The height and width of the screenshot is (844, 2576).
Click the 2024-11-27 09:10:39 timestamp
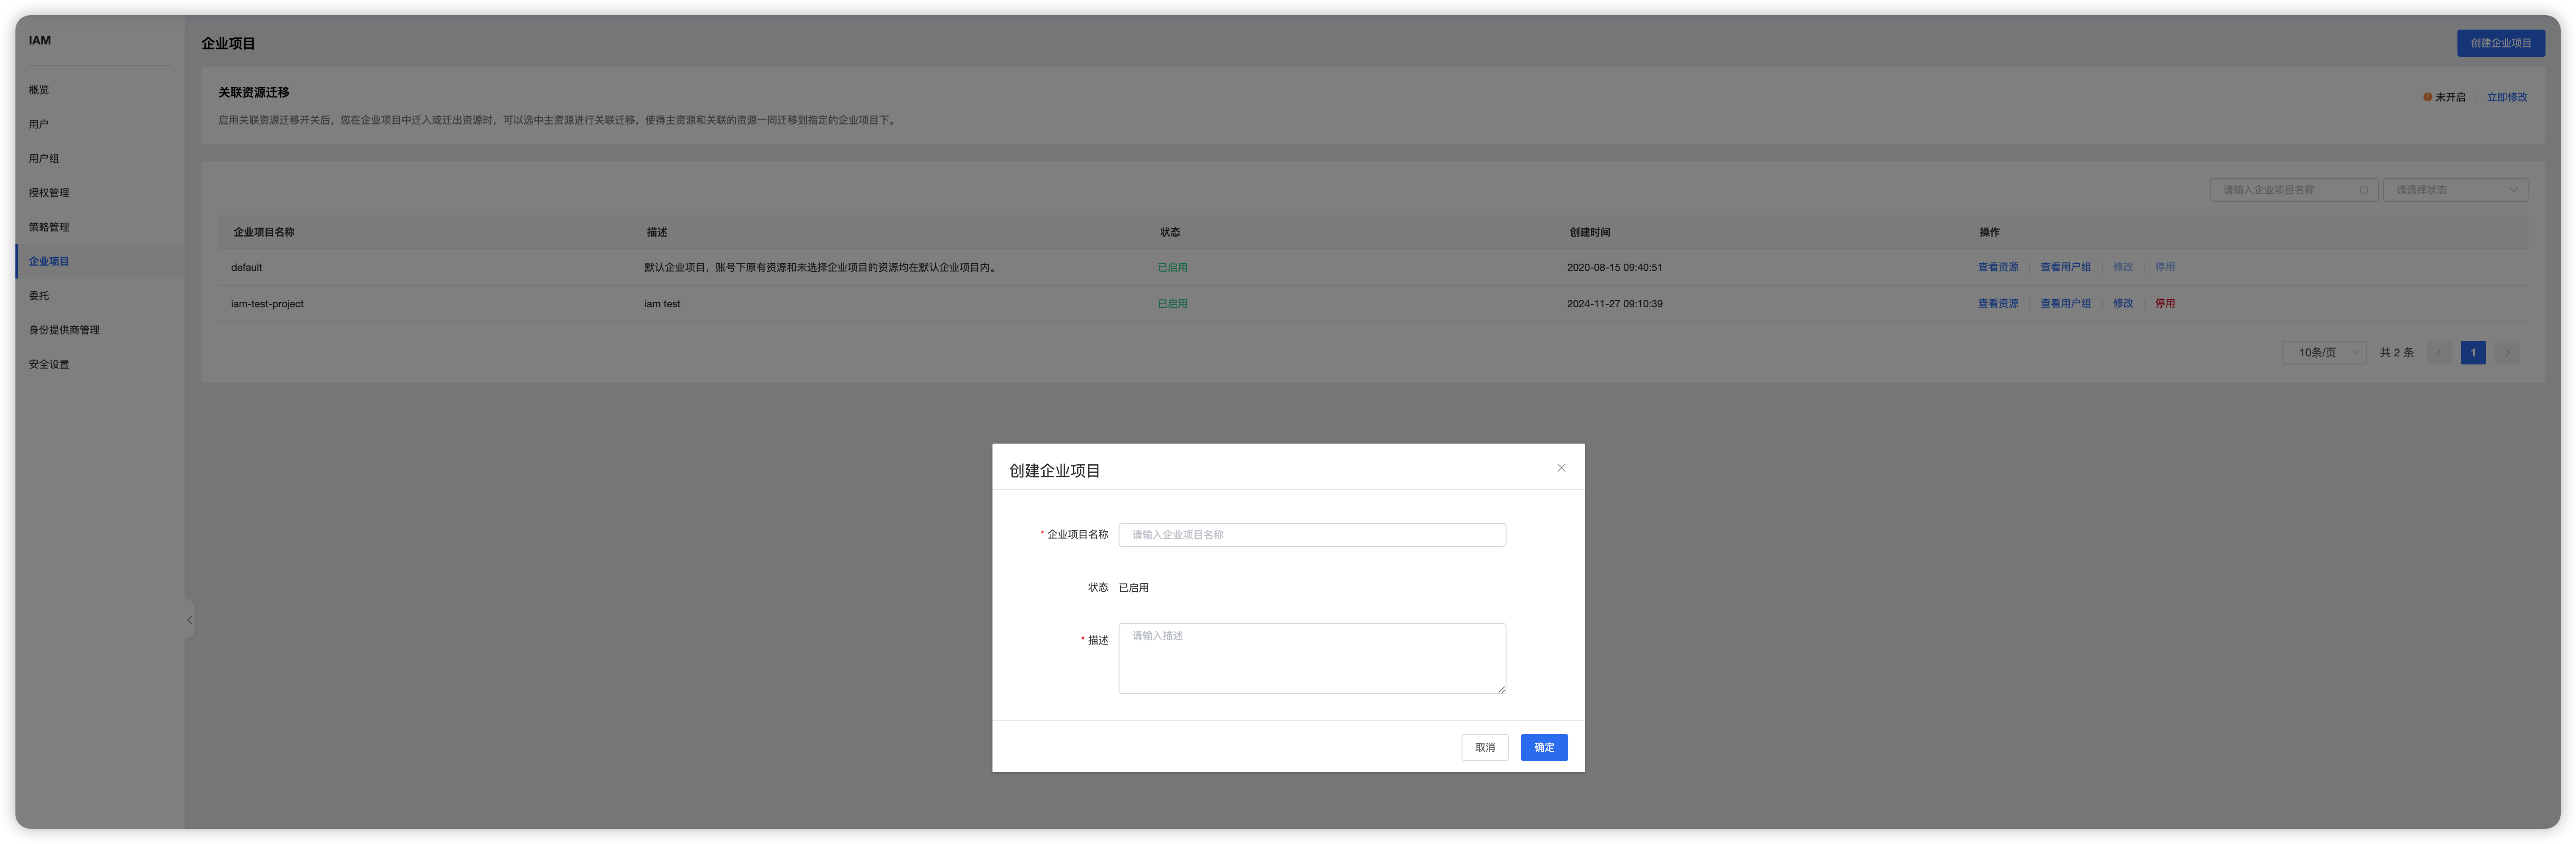click(x=1614, y=304)
